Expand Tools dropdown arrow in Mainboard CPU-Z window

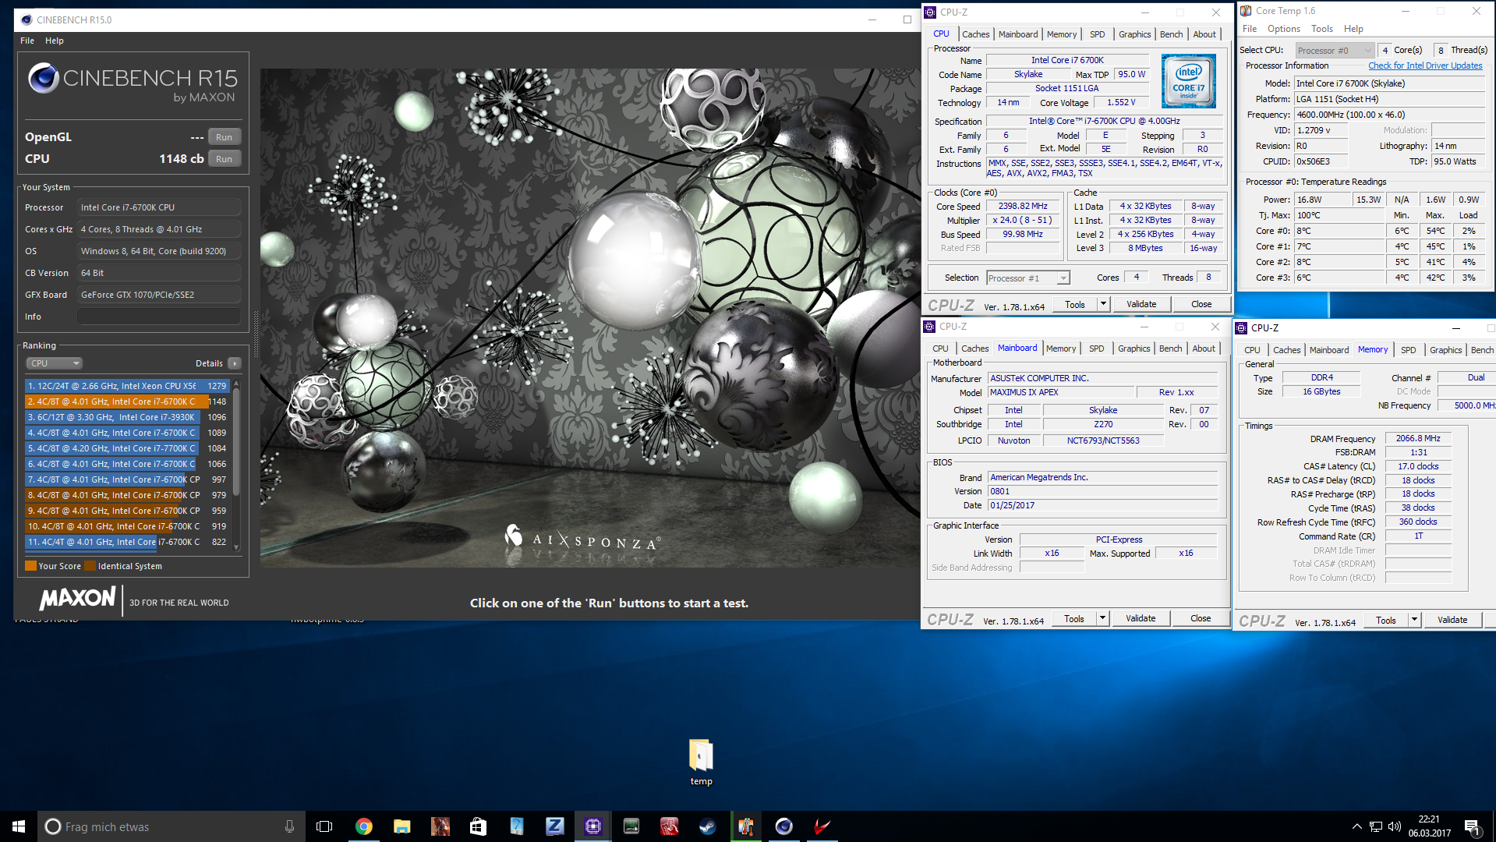point(1102,618)
